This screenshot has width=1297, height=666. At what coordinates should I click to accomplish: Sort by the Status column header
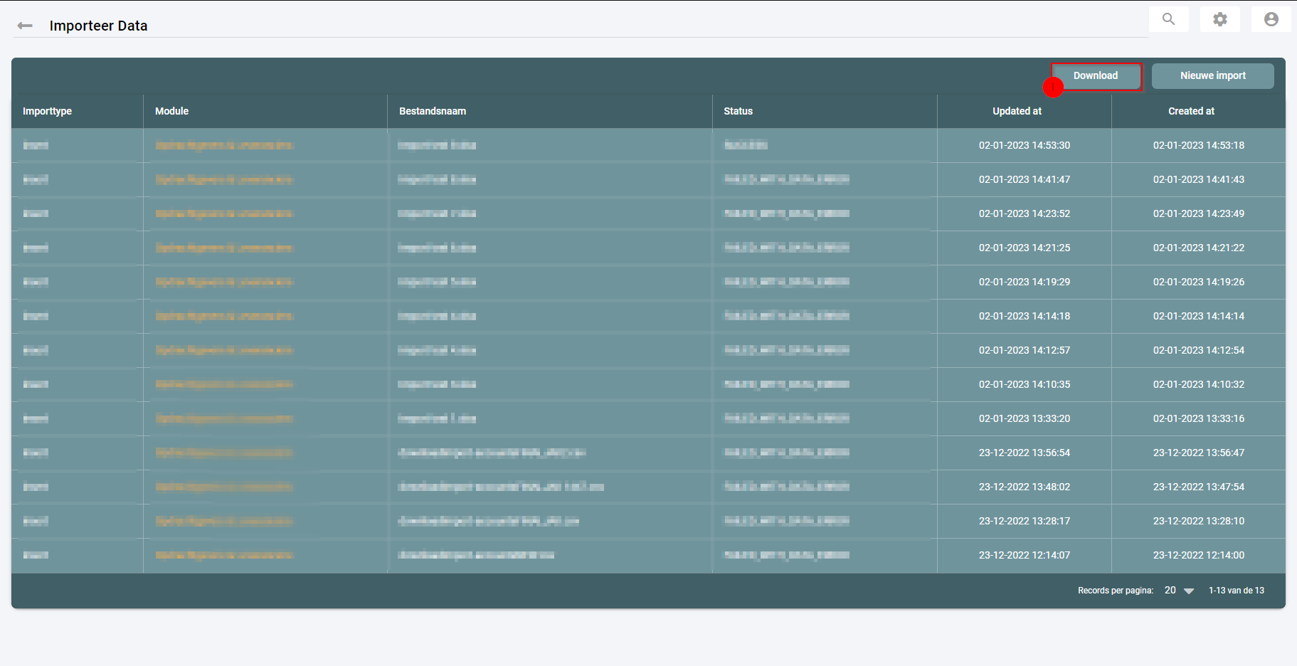tap(738, 111)
